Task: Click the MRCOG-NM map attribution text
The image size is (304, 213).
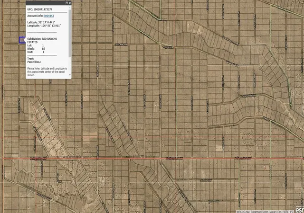Action: point(265,212)
